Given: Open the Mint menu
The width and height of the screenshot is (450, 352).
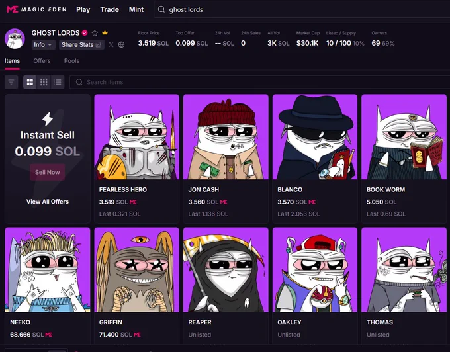Looking at the screenshot, I should 136,9.
